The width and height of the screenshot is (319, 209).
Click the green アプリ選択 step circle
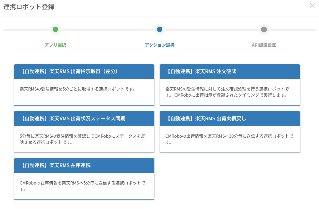[55, 29]
